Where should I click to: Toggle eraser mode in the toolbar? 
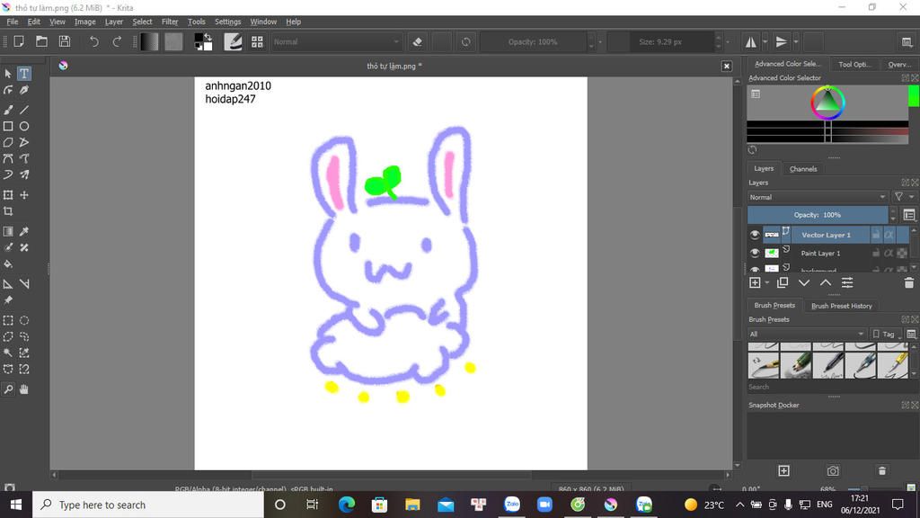click(x=417, y=41)
